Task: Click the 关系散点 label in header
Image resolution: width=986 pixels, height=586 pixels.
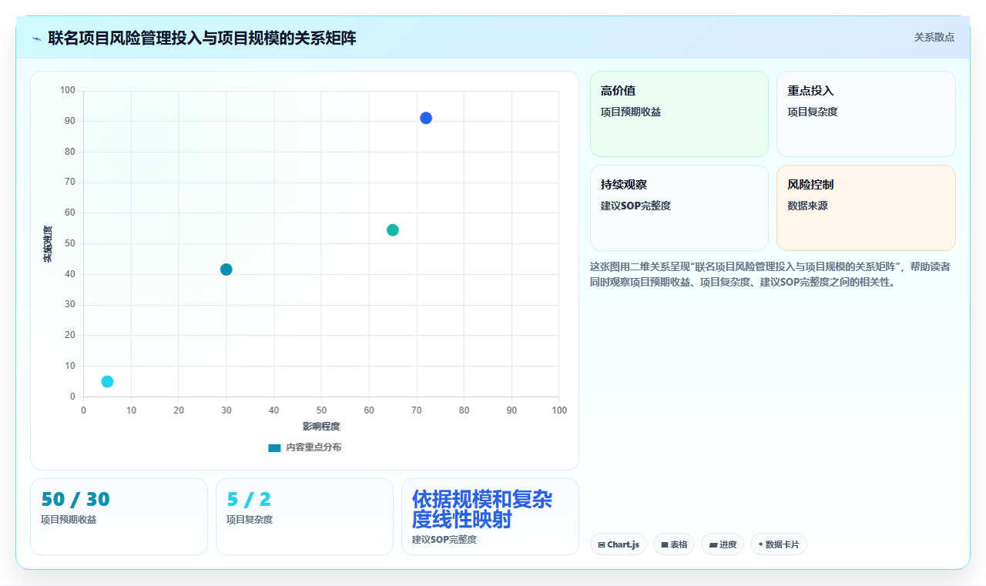Action: pos(934,37)
